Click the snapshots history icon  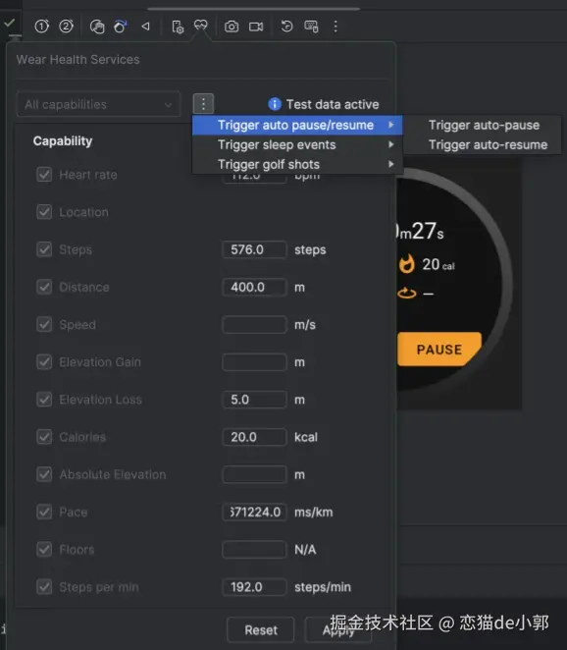point(286,27)
